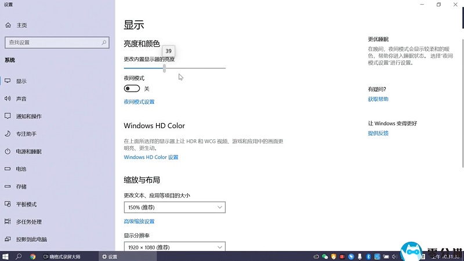
Task: Click the Windows Start button
Action: pos(6,256)
